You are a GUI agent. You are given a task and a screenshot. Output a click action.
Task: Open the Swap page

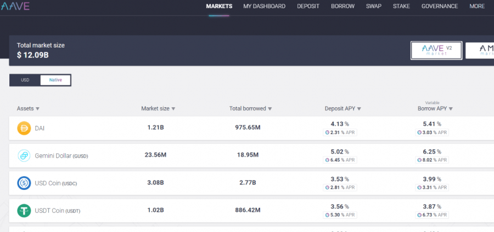[x=374, y=6]
